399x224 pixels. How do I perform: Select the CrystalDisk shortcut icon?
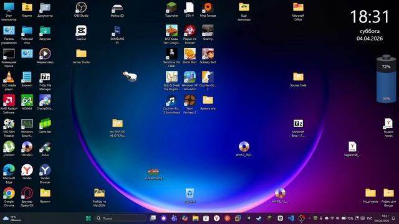pos(45,102)
